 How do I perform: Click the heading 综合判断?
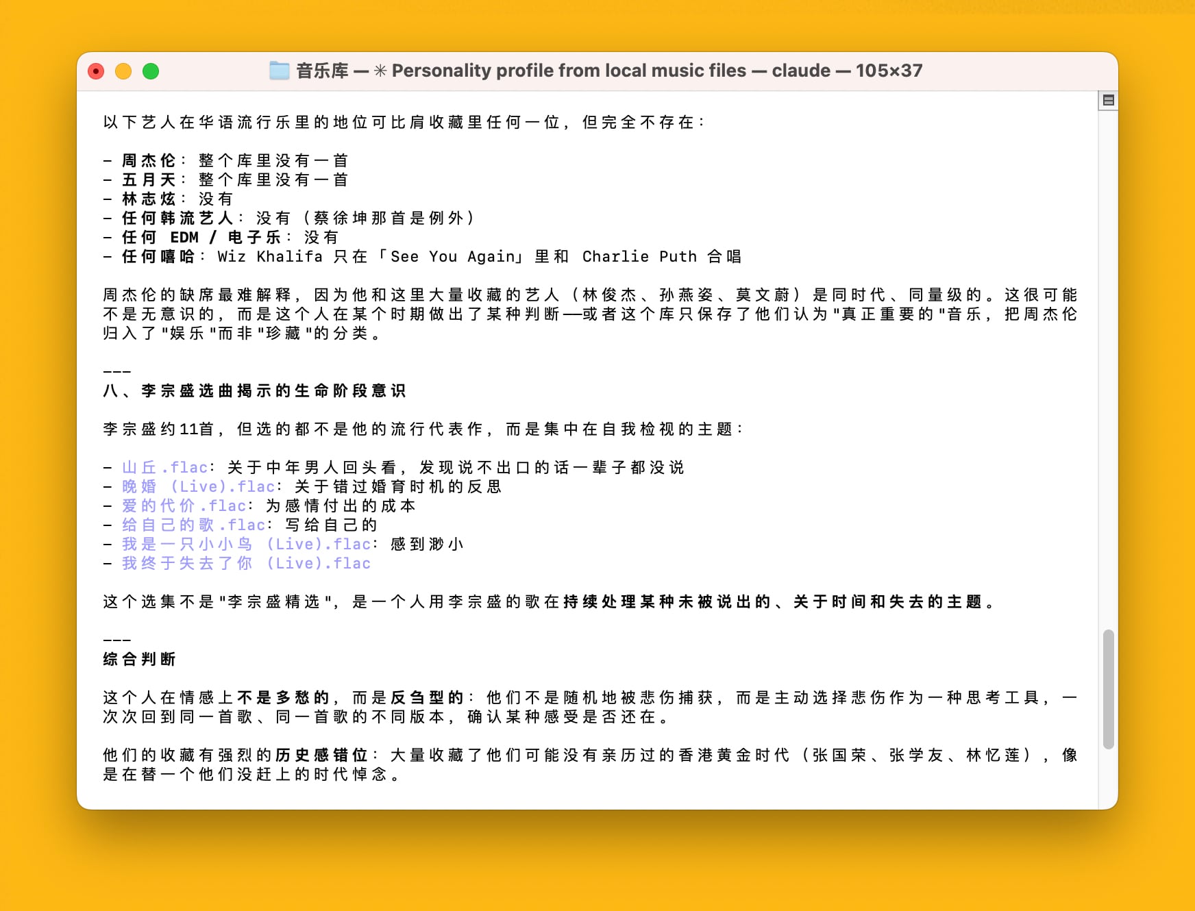[x=139, y=659]
